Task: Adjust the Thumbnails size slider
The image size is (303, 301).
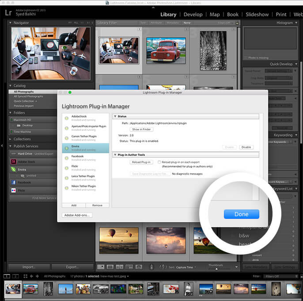Action: tap(216, 269)
